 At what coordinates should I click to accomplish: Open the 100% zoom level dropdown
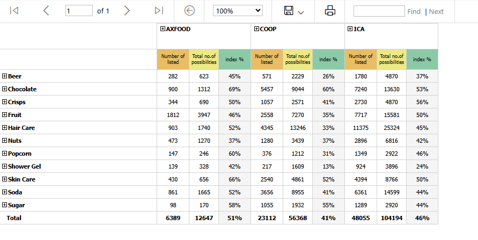coord(238,11)
